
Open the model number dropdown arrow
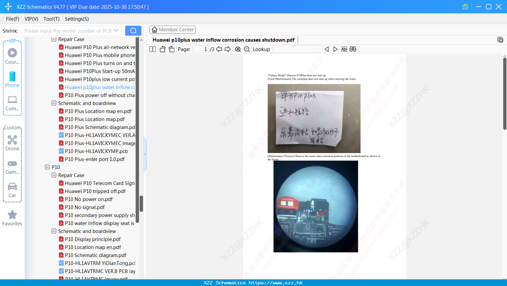point(116,31)
